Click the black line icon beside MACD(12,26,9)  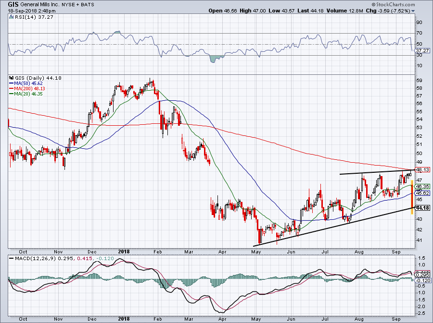pos(12,259)
